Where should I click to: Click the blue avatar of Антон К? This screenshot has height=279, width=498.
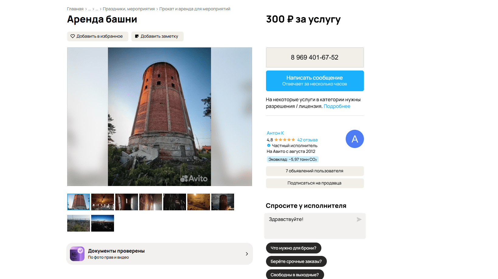coord(354,139)
